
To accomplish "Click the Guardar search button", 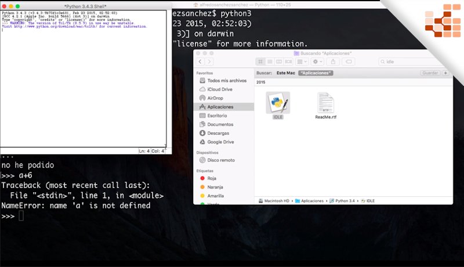I will coord(430,73).
